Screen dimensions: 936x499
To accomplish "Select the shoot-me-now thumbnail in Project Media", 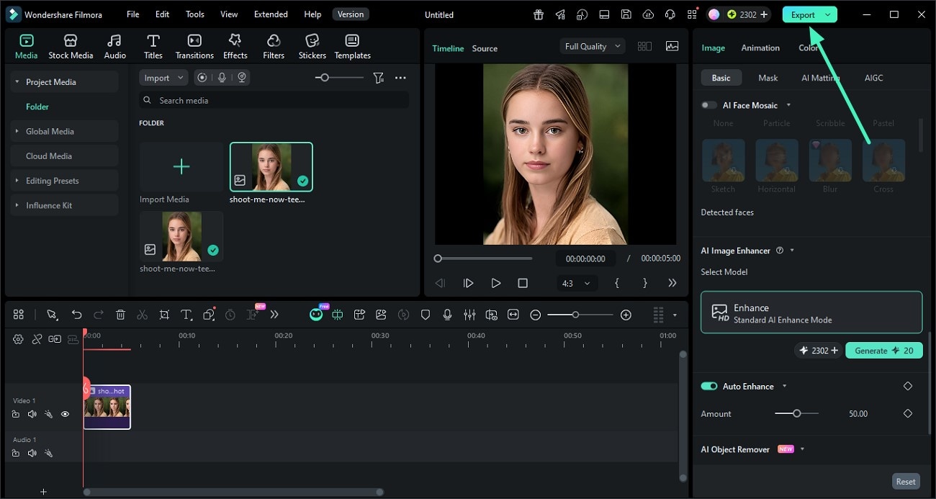I will click(271, 166).
